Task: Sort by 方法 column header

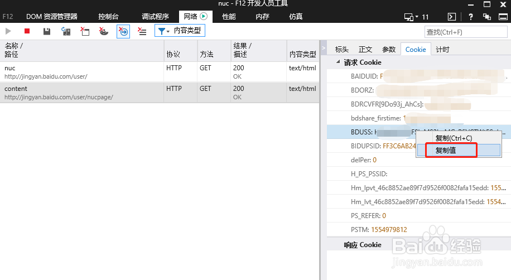Action: [214, 51]
